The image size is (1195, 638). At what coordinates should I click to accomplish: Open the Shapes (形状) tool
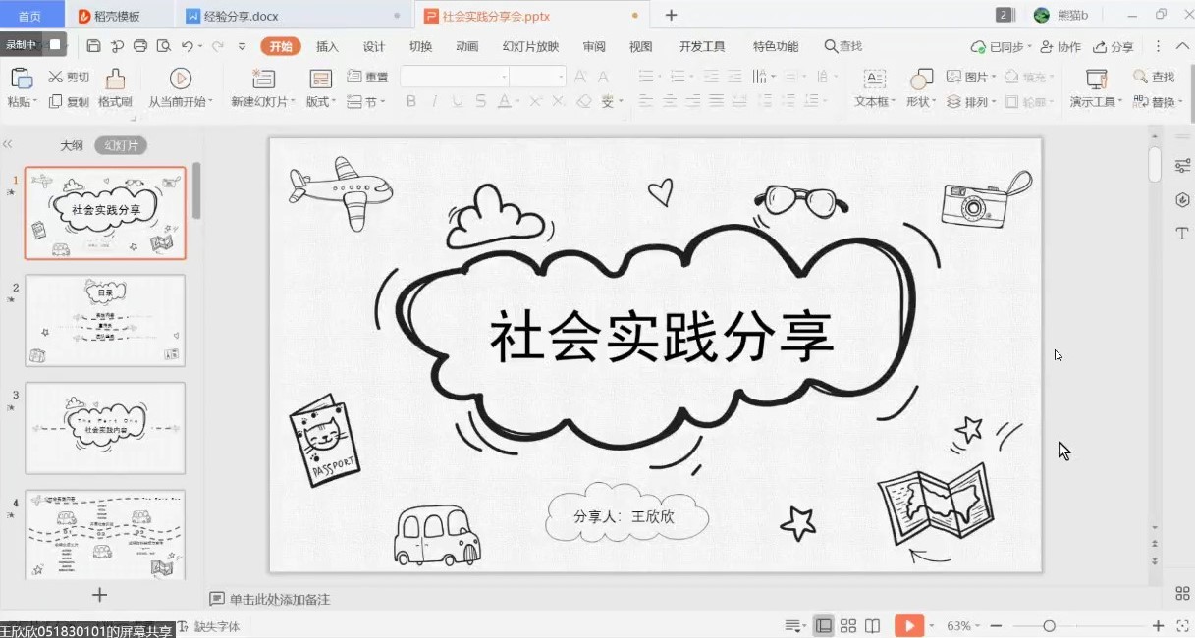coord(921,80)
